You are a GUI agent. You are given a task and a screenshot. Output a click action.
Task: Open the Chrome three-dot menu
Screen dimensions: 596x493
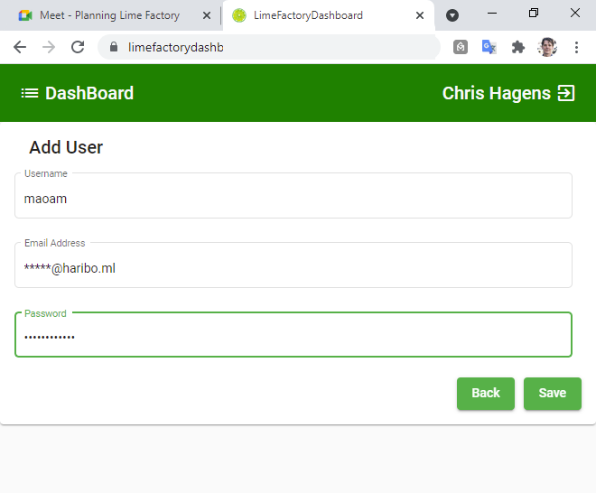[576, 47]
